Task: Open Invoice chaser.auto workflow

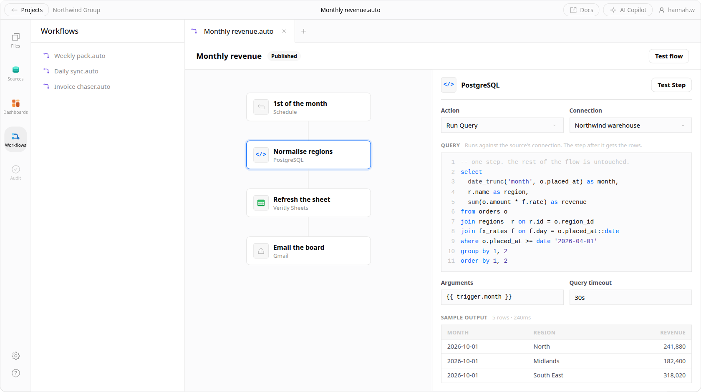Action: 82,87
